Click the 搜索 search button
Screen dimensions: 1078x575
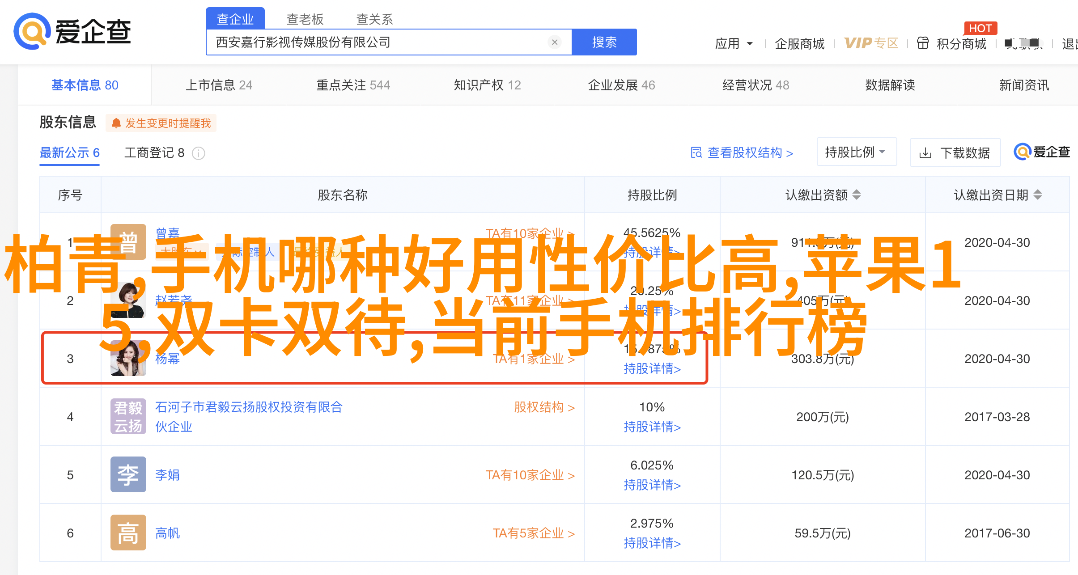coord(604,42)
